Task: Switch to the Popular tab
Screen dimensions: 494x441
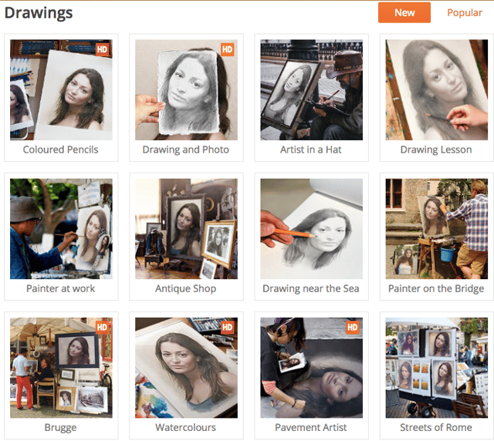Action: coord(465,12)
